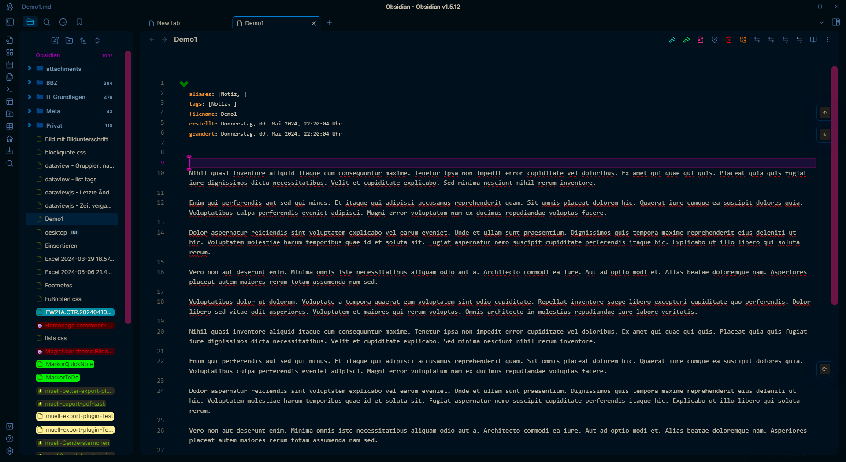Screen dimensions: 846x462
Task: Click the scroll-to-top arrow button
Action: point(825,113)
